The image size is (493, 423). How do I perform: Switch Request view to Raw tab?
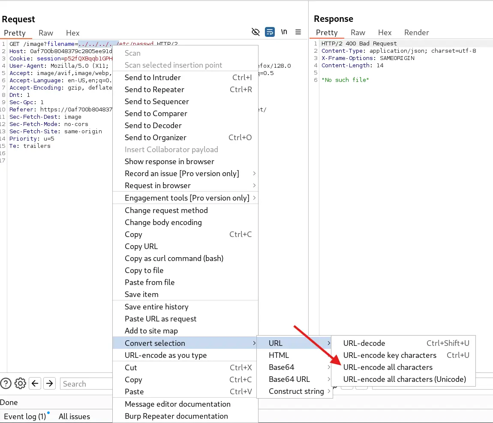coord(46,33)
